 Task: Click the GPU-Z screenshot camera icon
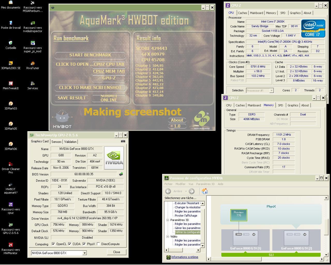(x=123, y=141)
